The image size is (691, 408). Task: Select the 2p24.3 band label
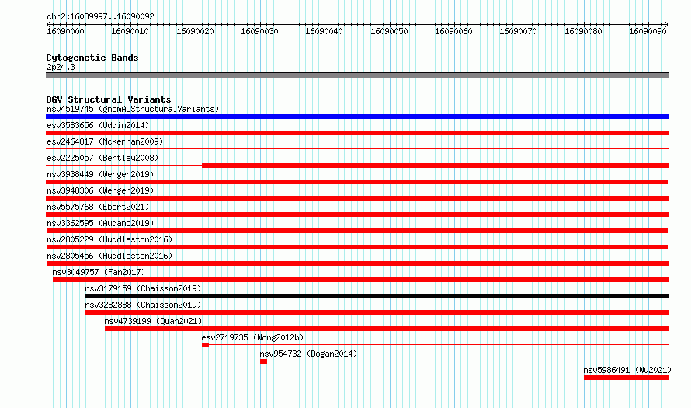click(61, 67)
